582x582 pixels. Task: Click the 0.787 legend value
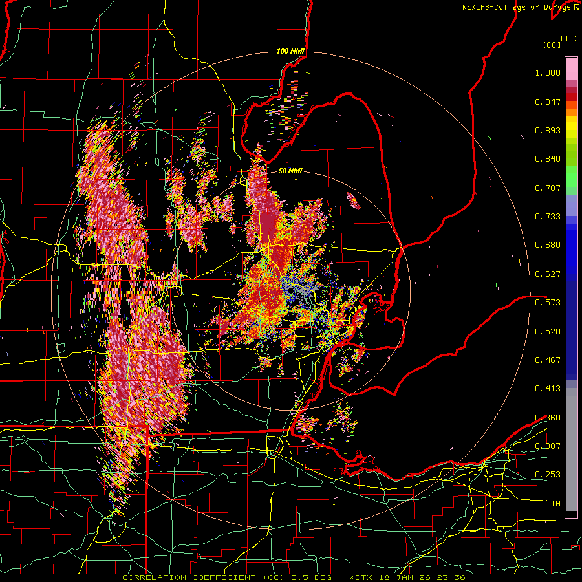tap(548, 188)
